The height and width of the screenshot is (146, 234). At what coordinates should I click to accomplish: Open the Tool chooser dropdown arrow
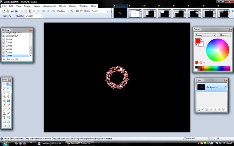[13, 16]
